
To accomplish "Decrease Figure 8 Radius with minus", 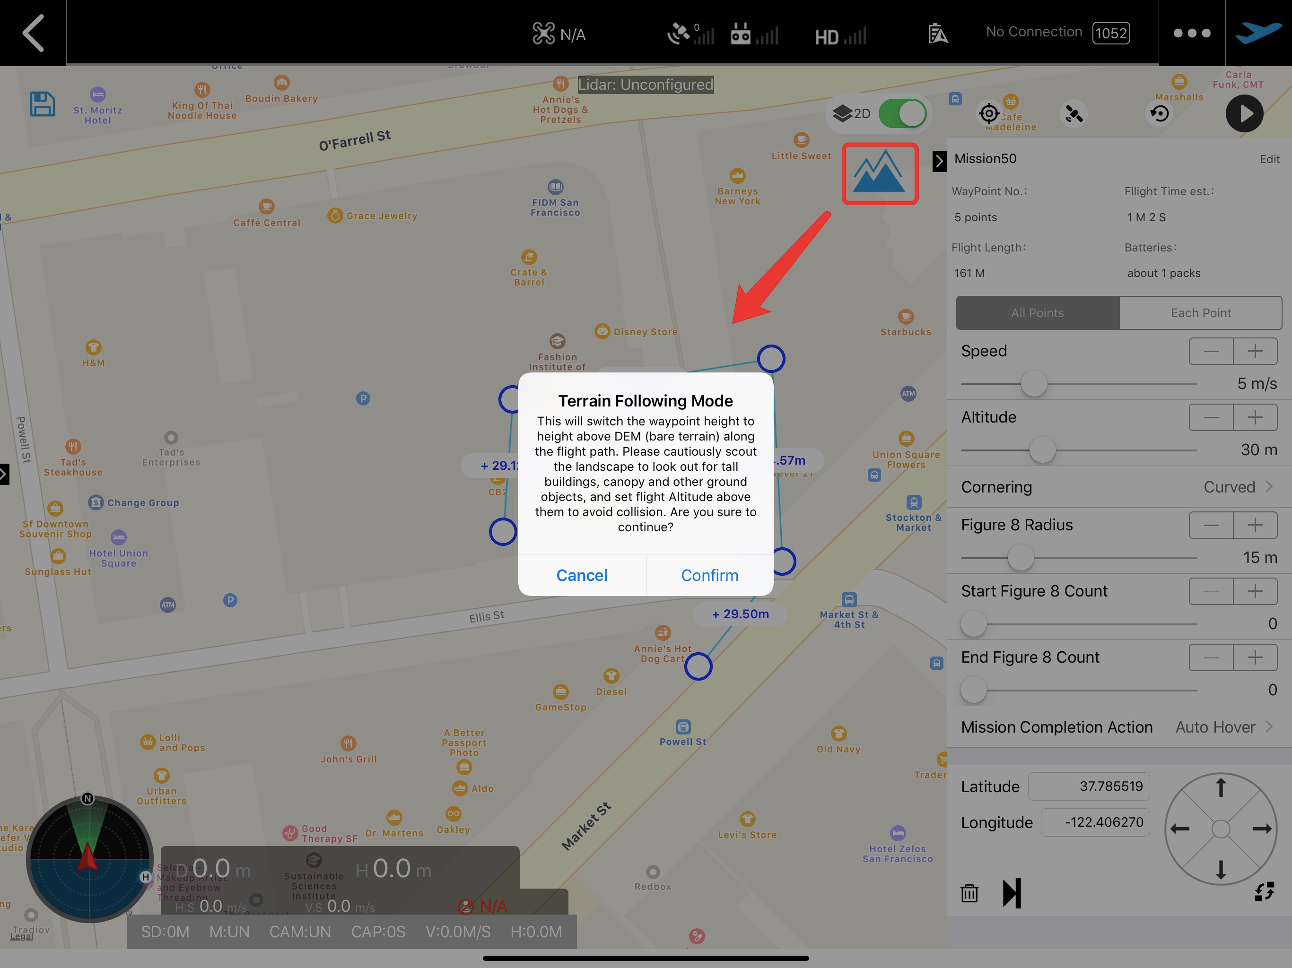I will [1211, 525].
